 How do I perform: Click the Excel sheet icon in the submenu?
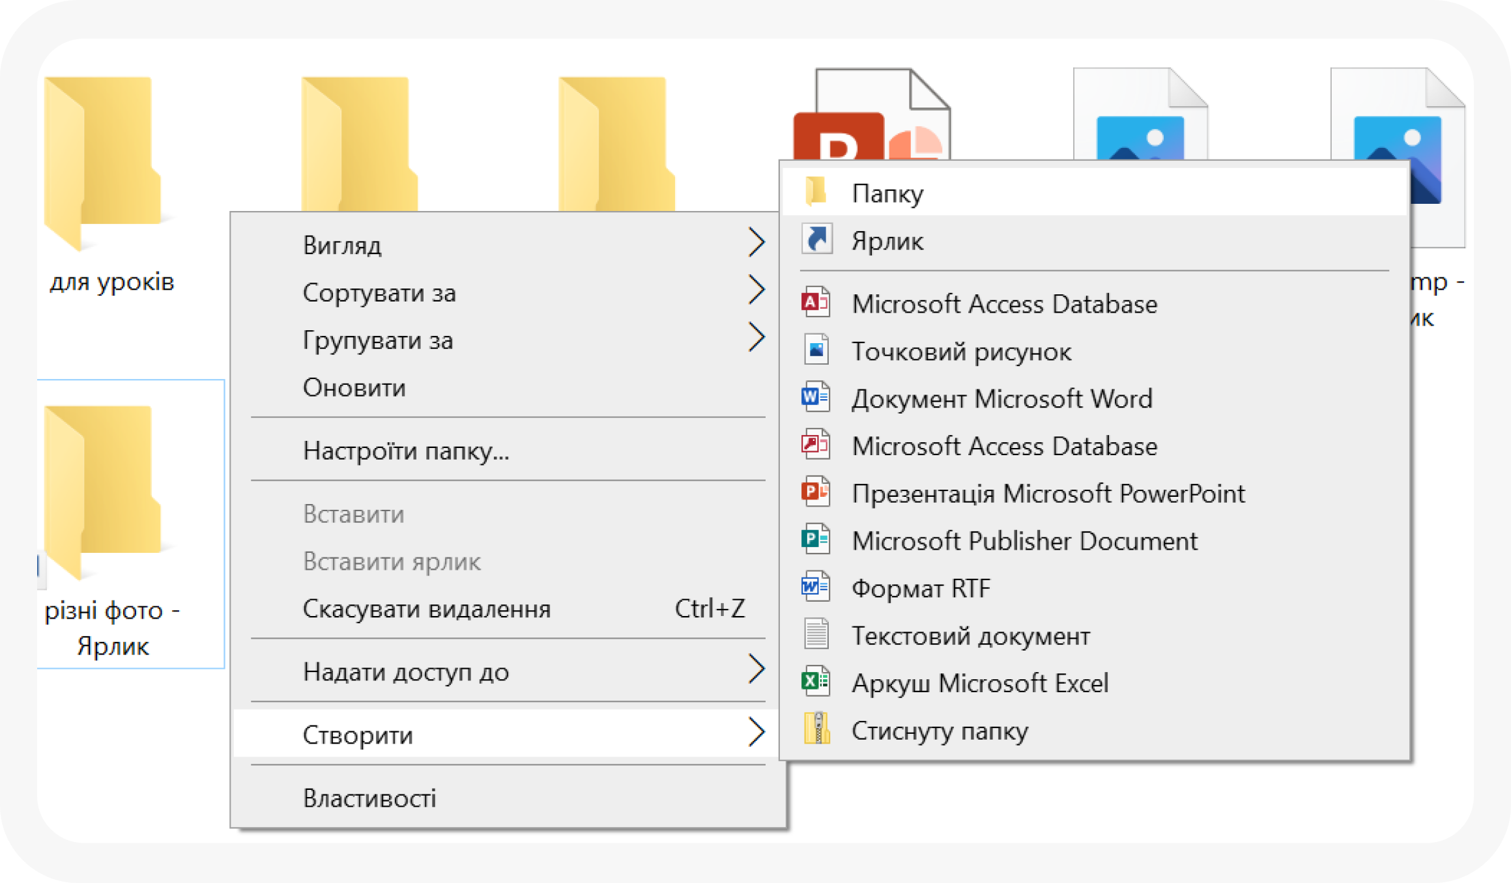(x=816, y=682)
